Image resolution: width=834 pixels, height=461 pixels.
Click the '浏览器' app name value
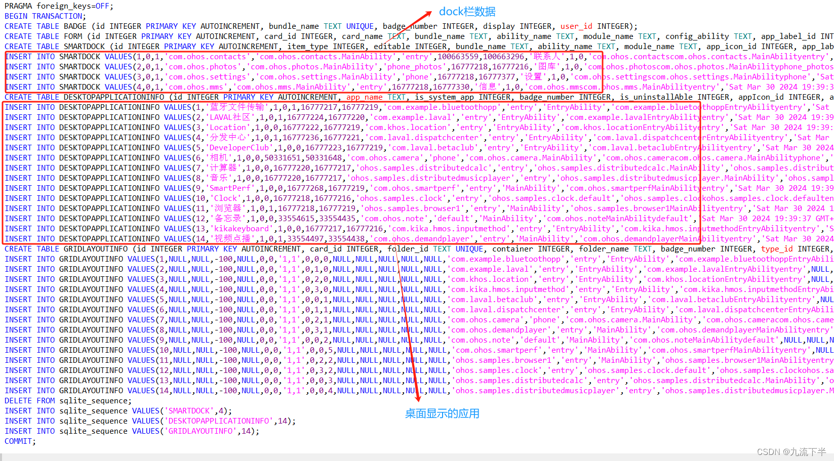[228, 208]
